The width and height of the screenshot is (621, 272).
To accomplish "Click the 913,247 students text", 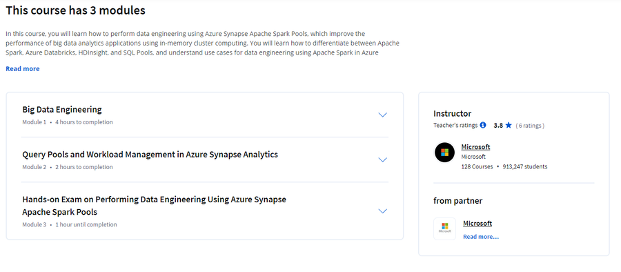I will click(x=525, y=166).
